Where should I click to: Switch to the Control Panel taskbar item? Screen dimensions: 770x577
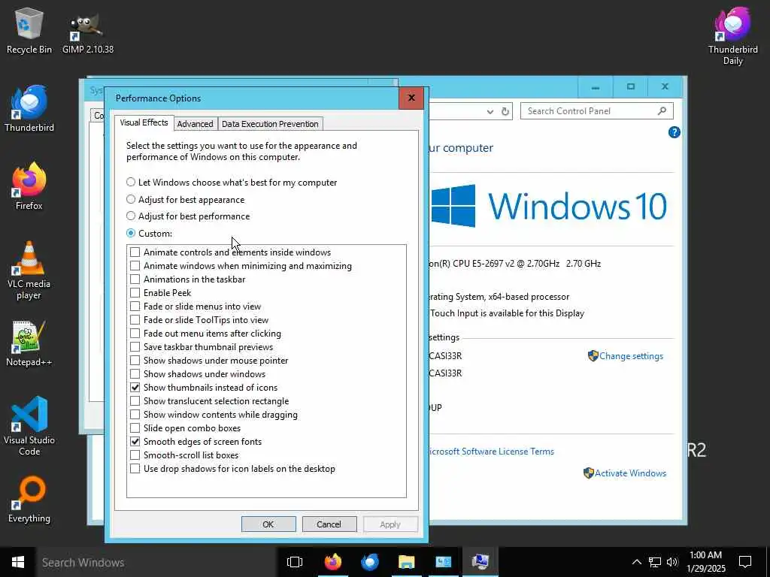(444, 562)
